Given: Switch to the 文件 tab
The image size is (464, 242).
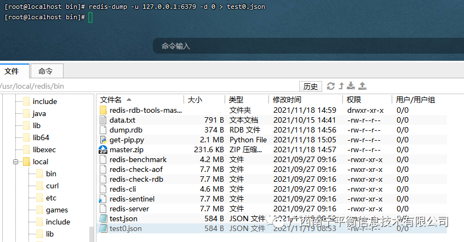Looking at the screenshot, I should 14,71.
